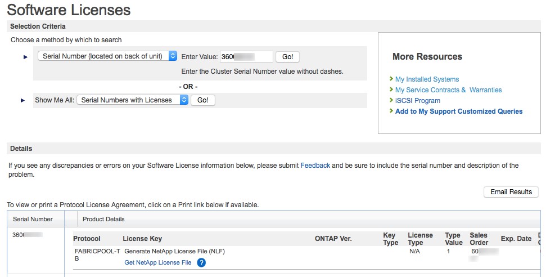Open the Serial Number search method dropdown
Screen dimensions: 546x277
pyautogui.click(x=107, y=56)
